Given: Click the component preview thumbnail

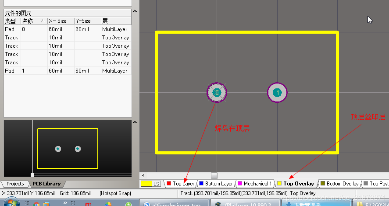Looking at the screenshot, I should 68,149.
